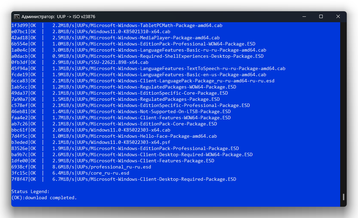Click the console vertical scrollbar thumb
This screenshot has height=218, width=358.
[x=343, y=197]
